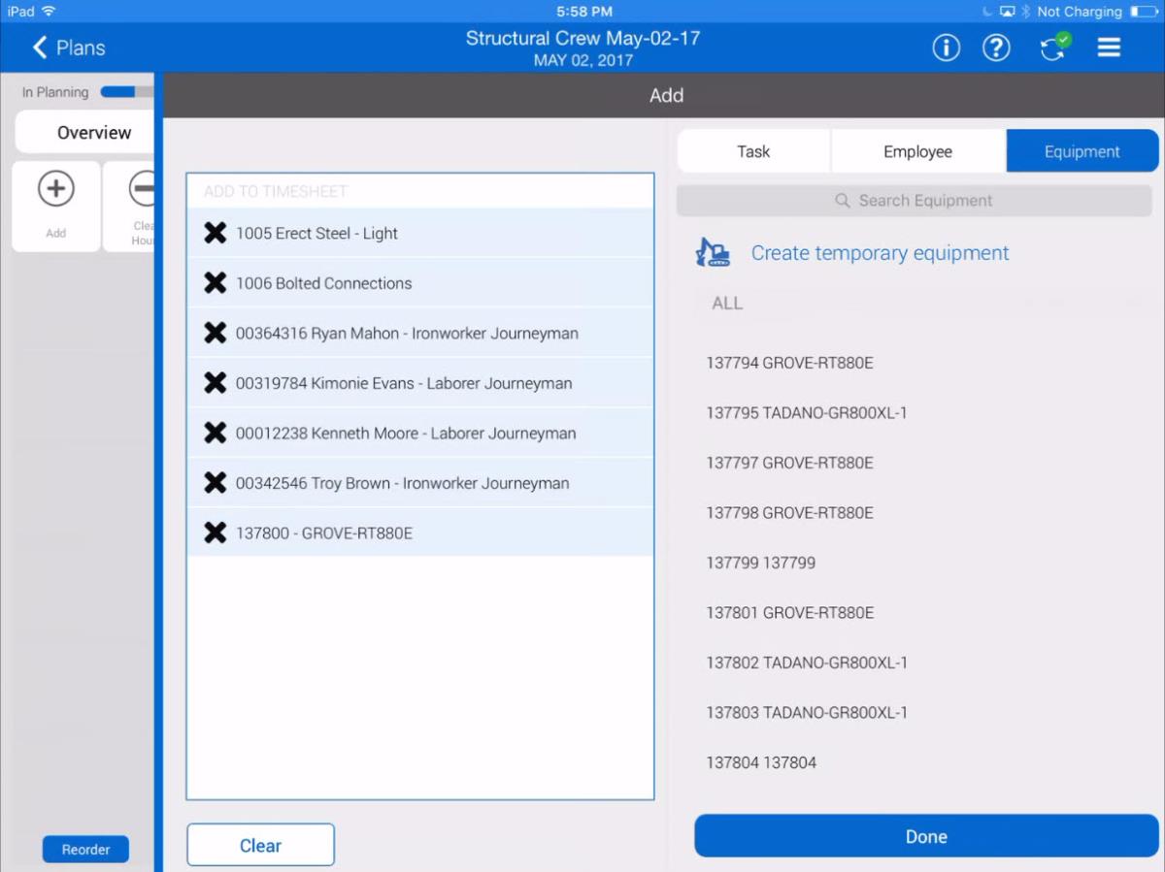The image size is (1165, 872).
Task: Select the Equipment tab
Action: tap(1082, 151)
